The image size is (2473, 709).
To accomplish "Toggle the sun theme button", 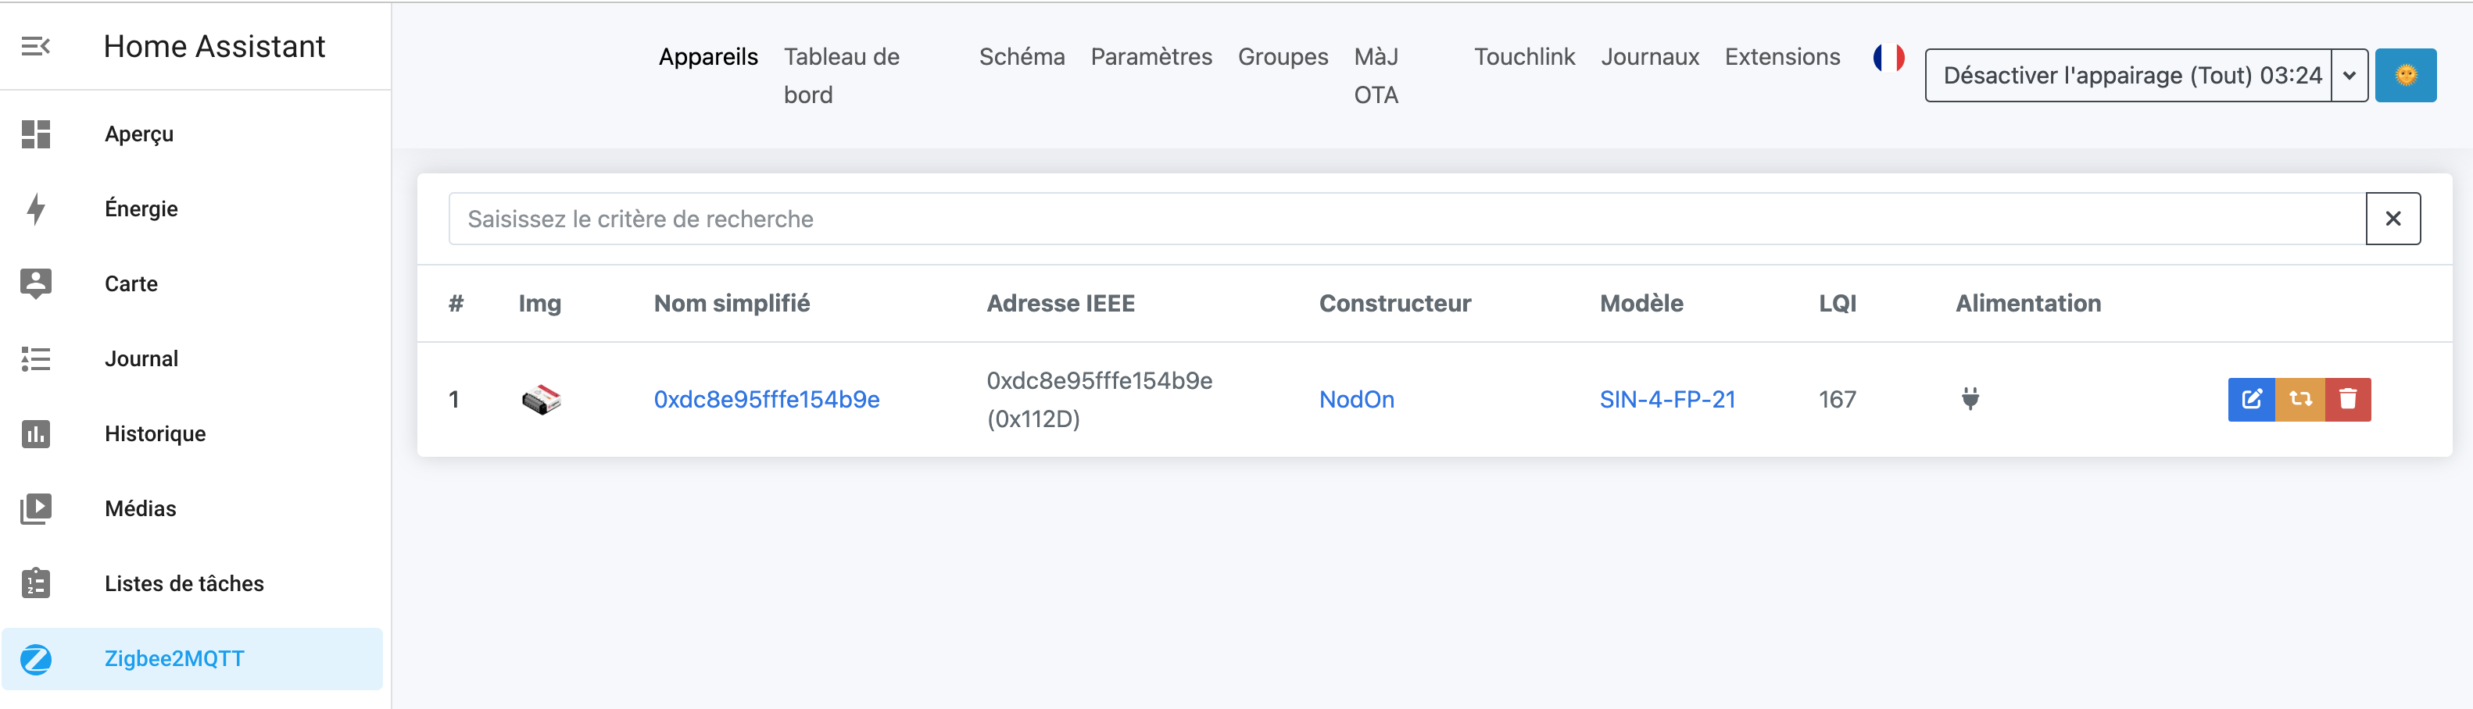I will (2405, 75).
